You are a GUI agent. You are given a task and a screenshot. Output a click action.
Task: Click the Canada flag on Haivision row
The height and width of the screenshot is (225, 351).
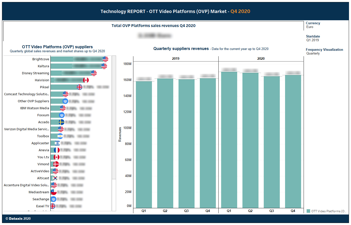[x=86, y=80]
